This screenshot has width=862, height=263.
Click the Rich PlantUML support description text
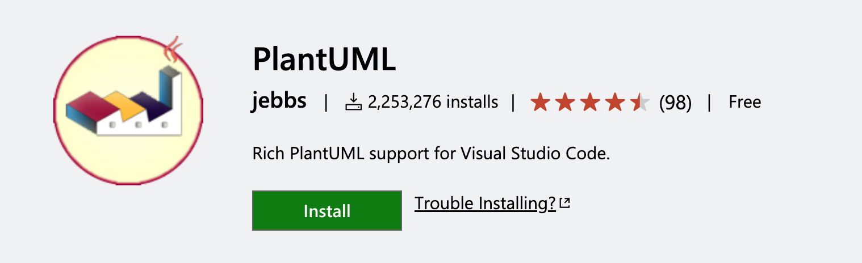point(430,154)
